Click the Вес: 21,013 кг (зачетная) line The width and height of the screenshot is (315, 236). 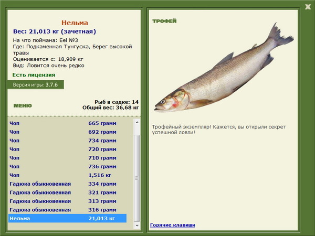(x=55, y=31)
